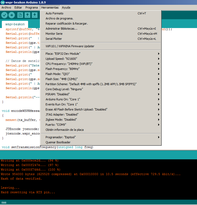Click the Verify sketch checkmark icon
Image resolution: width=197 pixels, height=205 pixels.
click(x=4, y=15)
